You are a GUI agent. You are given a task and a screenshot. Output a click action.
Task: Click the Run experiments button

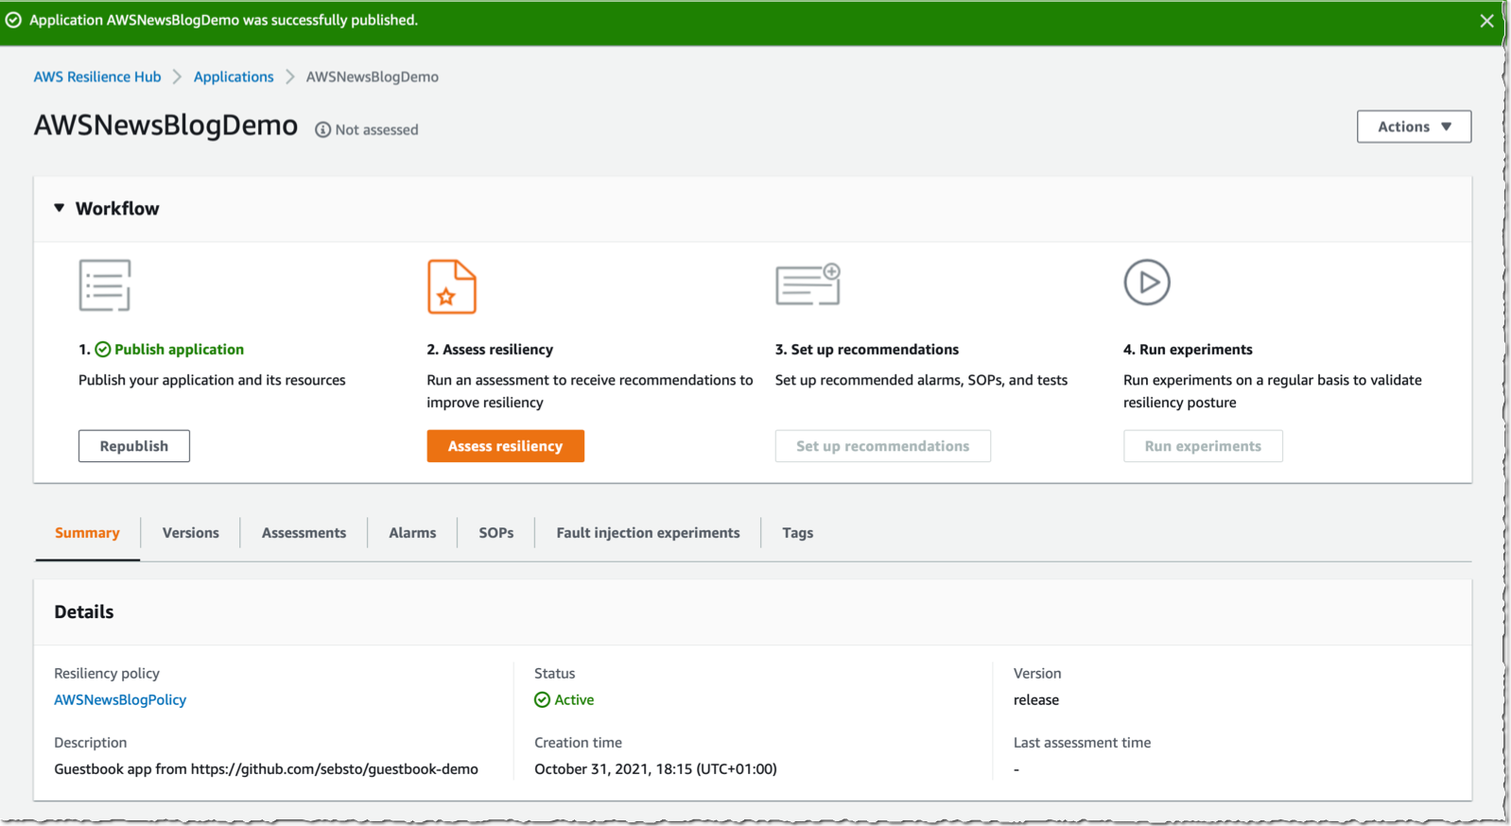click(x=1203, y=446)
